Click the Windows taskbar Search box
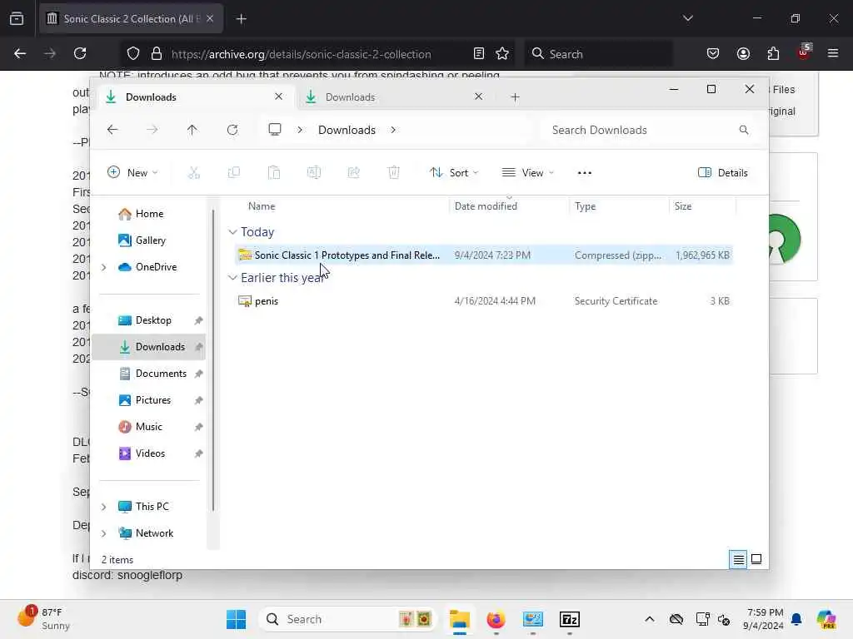Screen dimensions: 853x639 348,619
